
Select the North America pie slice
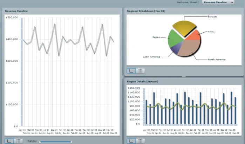coord(190,48)
